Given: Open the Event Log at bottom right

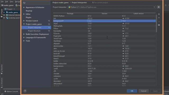Looking at the screenshot, I should click(166, 92).
